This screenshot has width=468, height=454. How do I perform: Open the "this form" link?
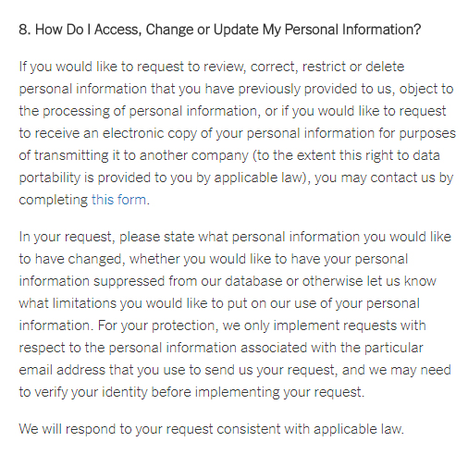tap(118, 200)
